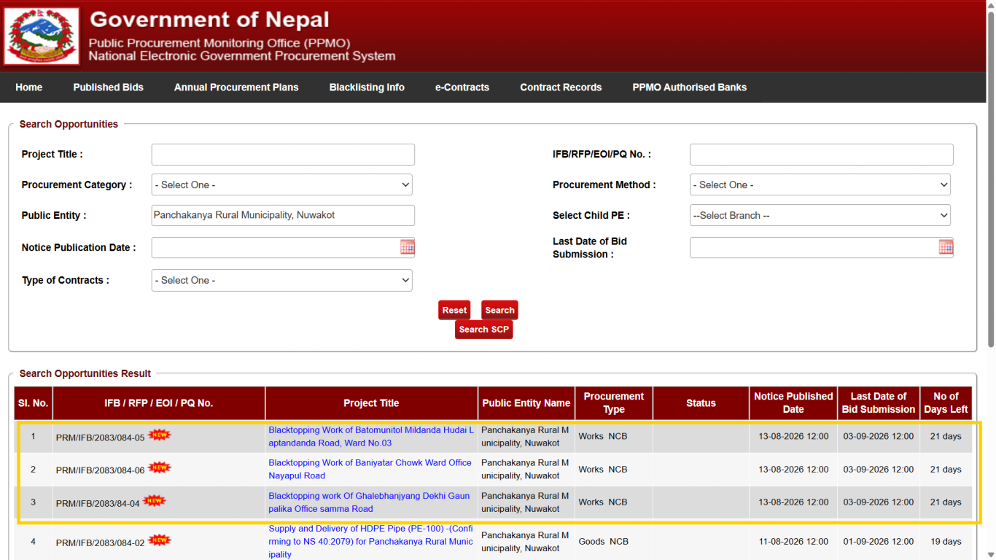Click the Sl. No. column header

[34, 403]
